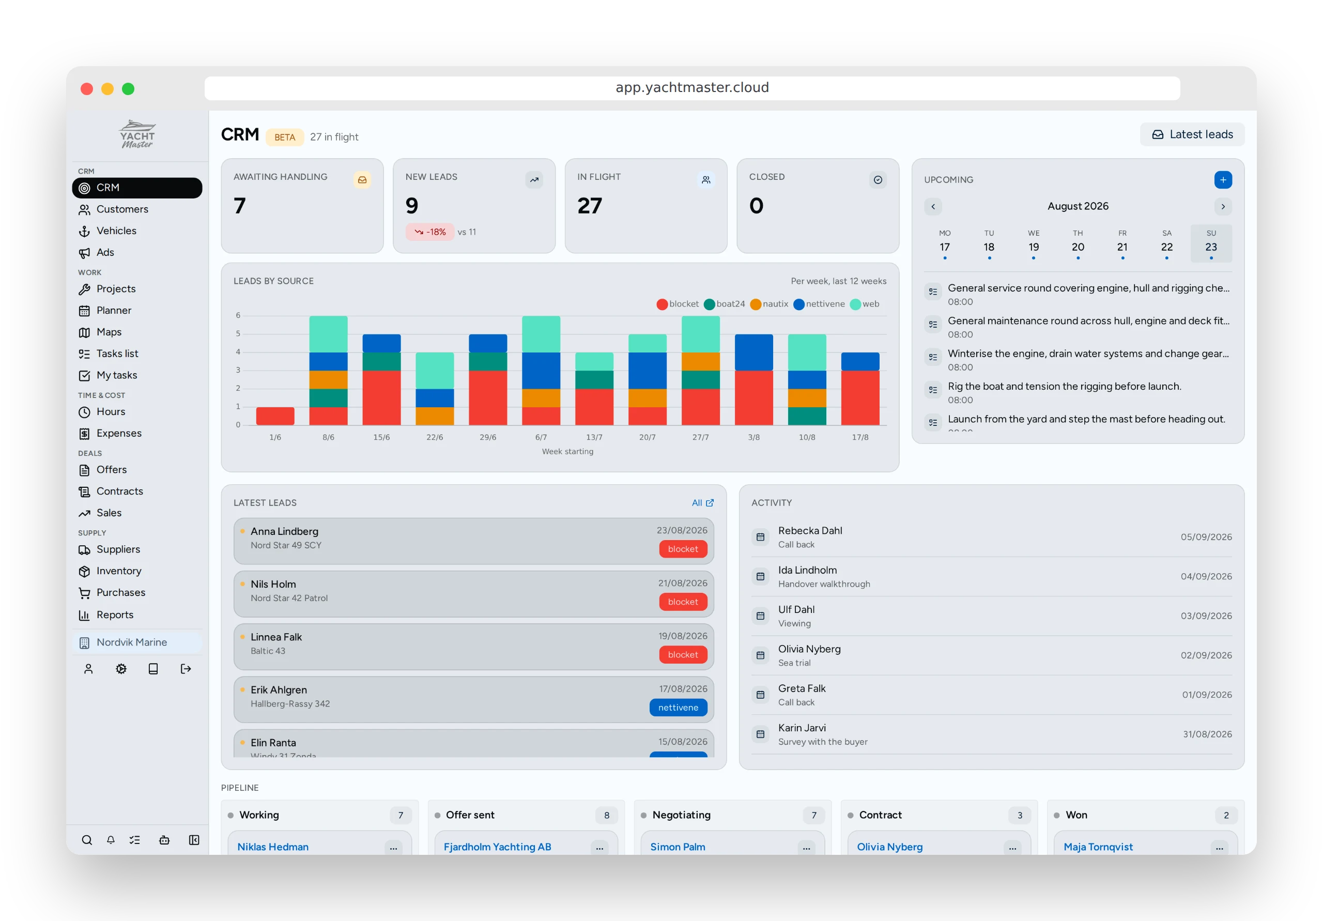Switch company via Nordvik Marine selector

[x=137, y=642]
